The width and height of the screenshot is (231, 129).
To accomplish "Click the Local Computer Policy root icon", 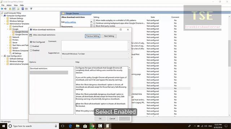I will click(2, 13).
